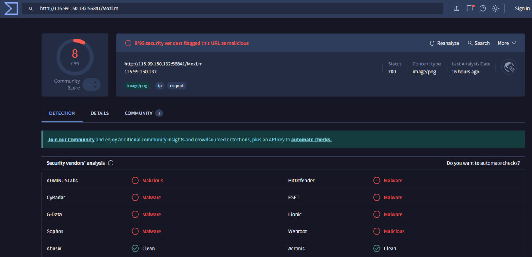
Task: Open the Join our Community link
Action: pos(71,139)
